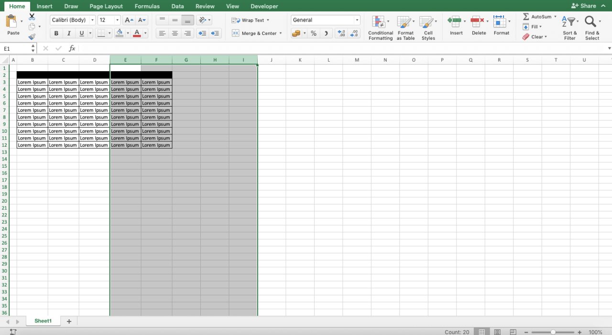
Task: Click the Insert cells icon
Action: point(454,22)
